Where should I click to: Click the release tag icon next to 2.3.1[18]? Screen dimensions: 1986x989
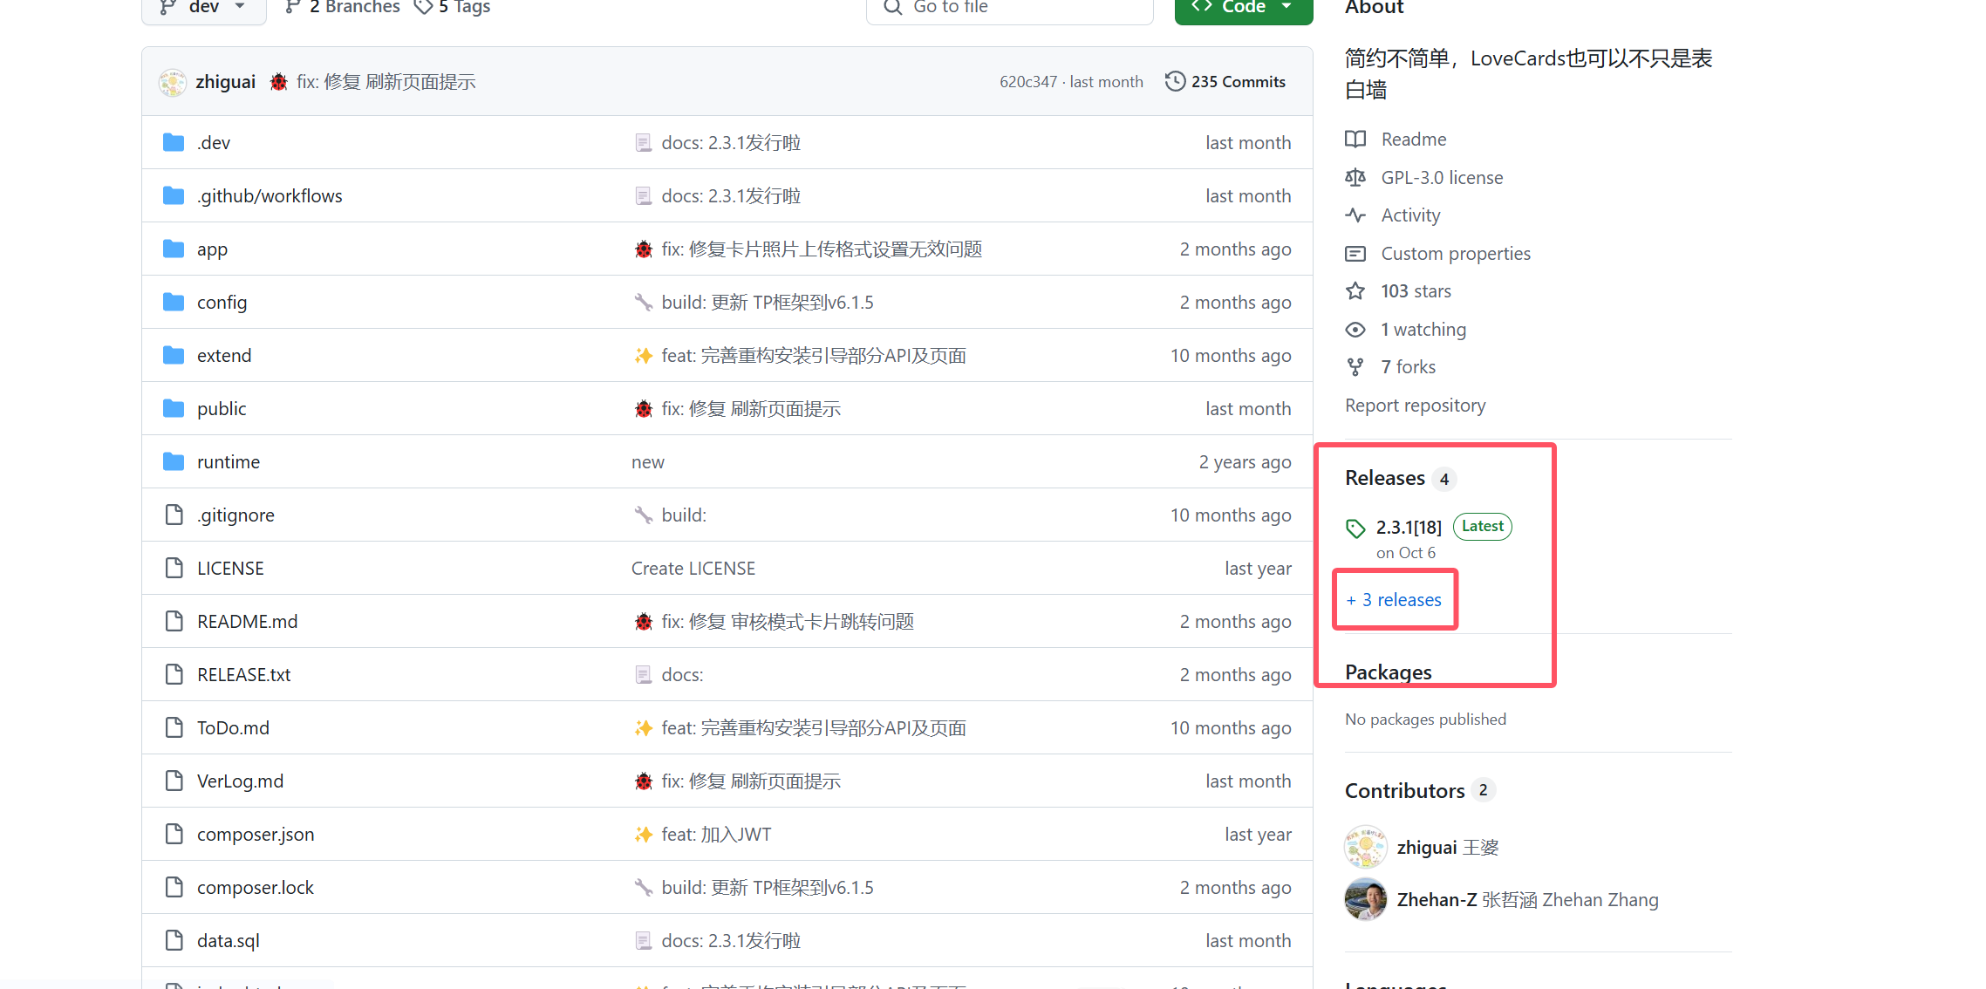[1355, 529]
